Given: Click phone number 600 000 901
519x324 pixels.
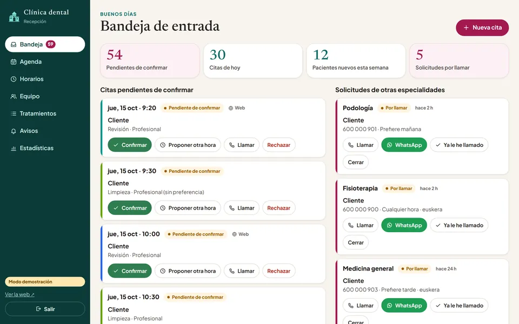Looking at the screenshot, I should [360, 129].
